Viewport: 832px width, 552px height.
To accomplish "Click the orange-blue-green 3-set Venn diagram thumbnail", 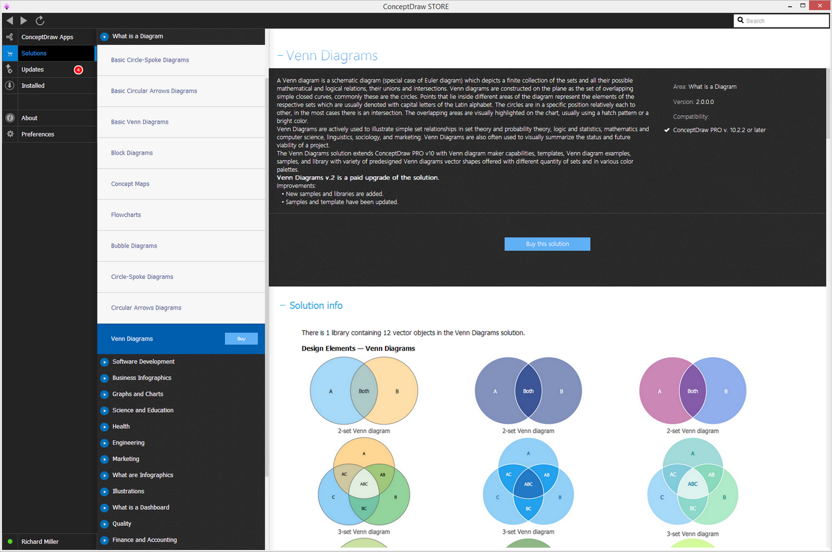I will tap(364, 482).
